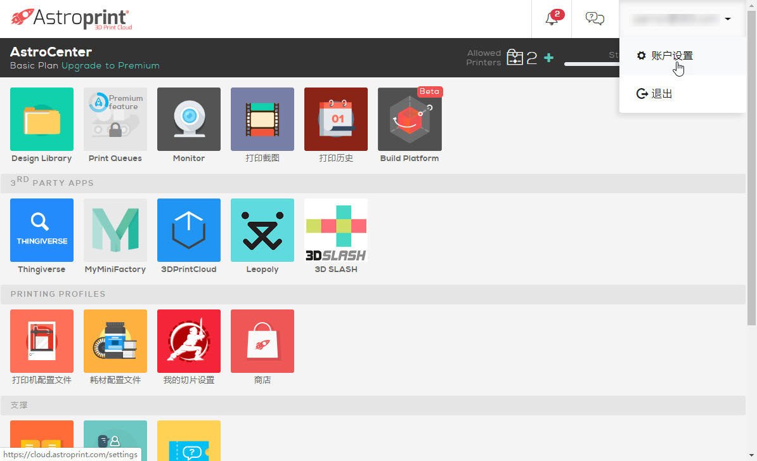Open the 打印截图 film strip app
The height and width of the screenshot is (461, 757).
(262, 119)
